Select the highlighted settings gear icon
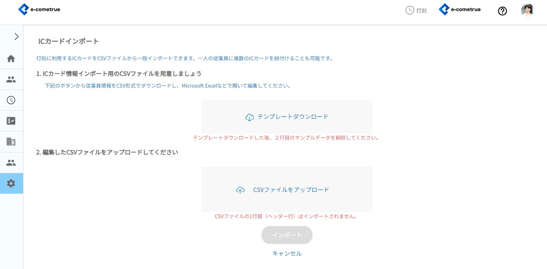This screenshot has height=269, width=547. click(11, 183)
